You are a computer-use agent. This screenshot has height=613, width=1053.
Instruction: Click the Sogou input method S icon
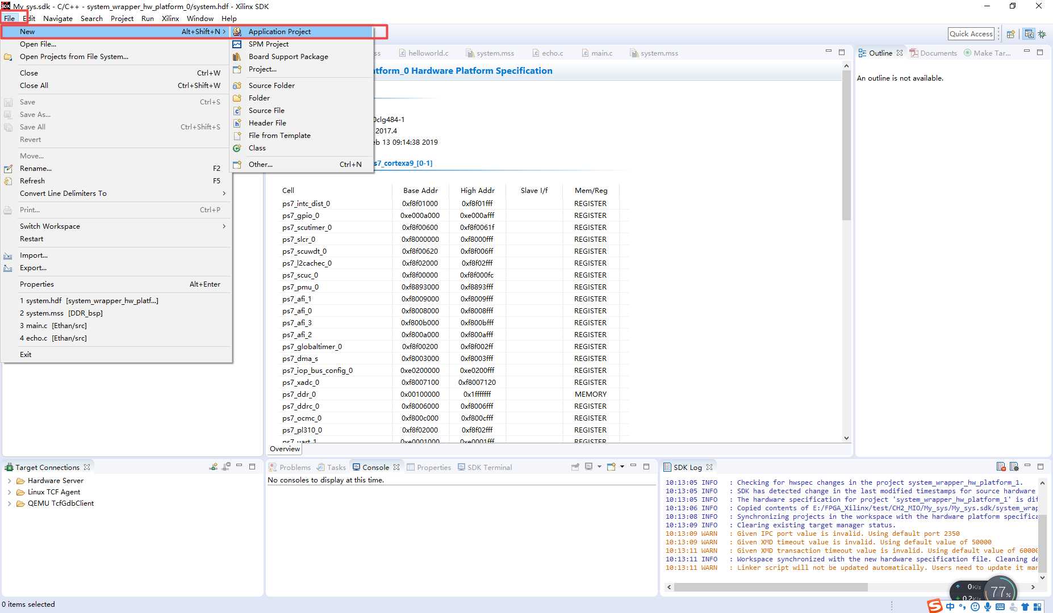[x=935, y=606]
